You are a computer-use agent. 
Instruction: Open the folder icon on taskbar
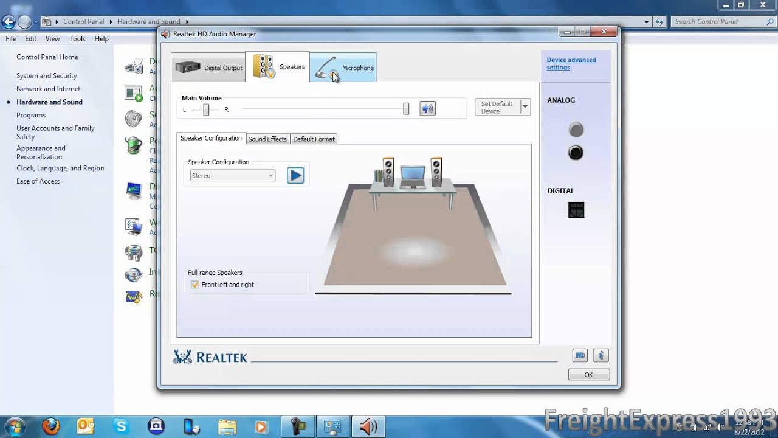pyautogui.click(x=227, y=426)
